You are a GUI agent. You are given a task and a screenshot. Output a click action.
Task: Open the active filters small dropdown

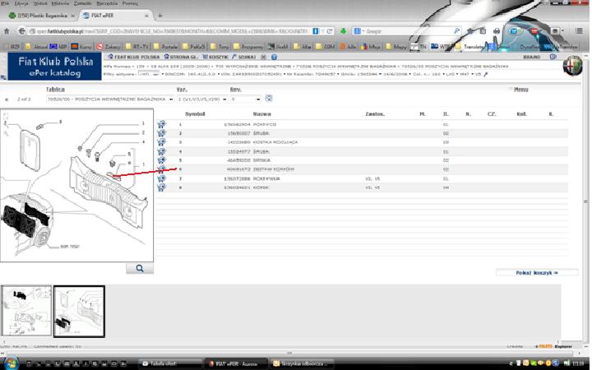coord(148,74)
